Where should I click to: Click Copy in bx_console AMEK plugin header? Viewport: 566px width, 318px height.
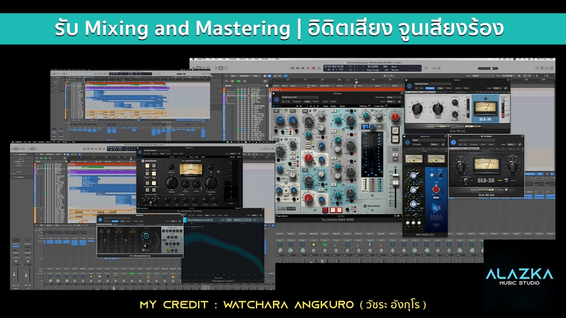[307, 102]
